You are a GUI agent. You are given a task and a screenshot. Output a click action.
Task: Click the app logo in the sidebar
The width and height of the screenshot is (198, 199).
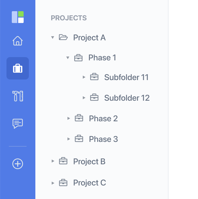tap(18, 17)
